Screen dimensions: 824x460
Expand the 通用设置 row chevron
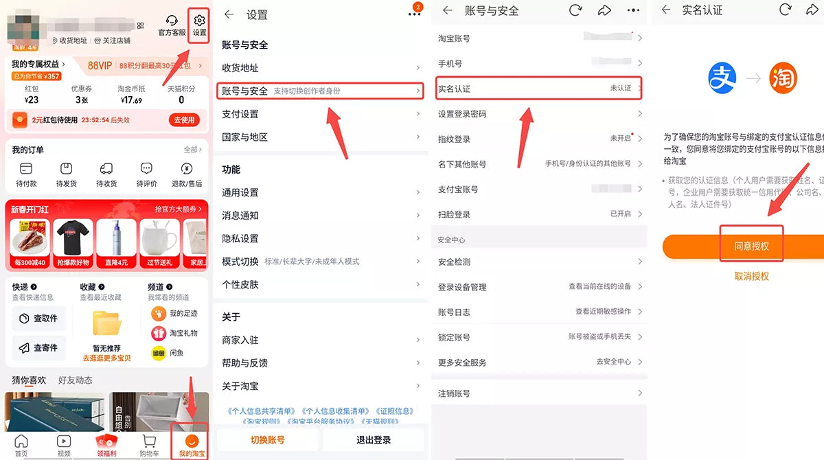coord(417,192)
